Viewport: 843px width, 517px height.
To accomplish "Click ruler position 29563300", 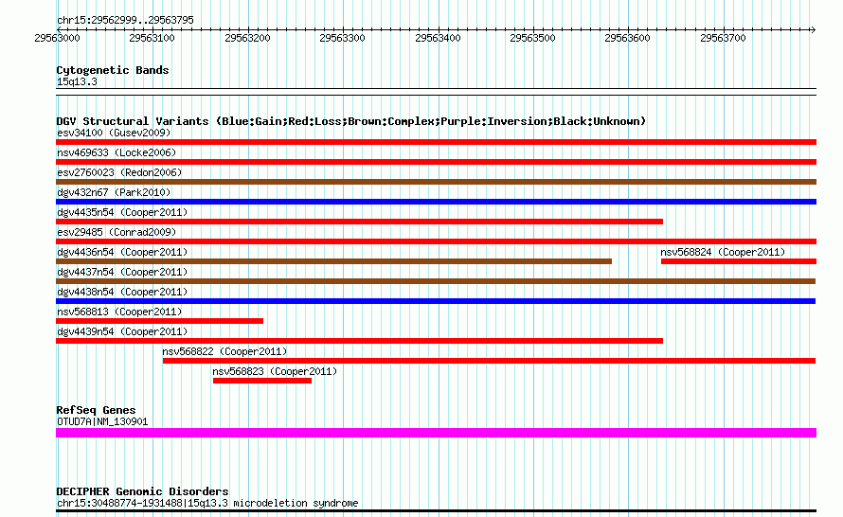I will (343, 38).
